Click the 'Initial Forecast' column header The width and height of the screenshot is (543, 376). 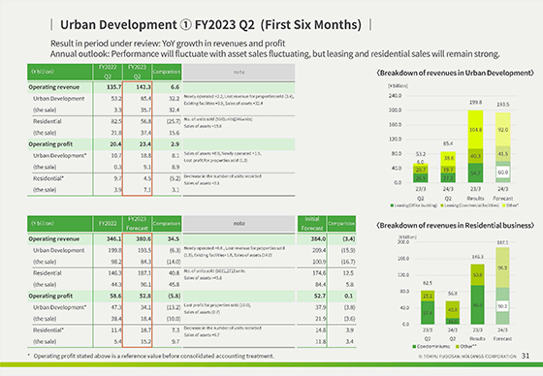click(x=311, y=224)
